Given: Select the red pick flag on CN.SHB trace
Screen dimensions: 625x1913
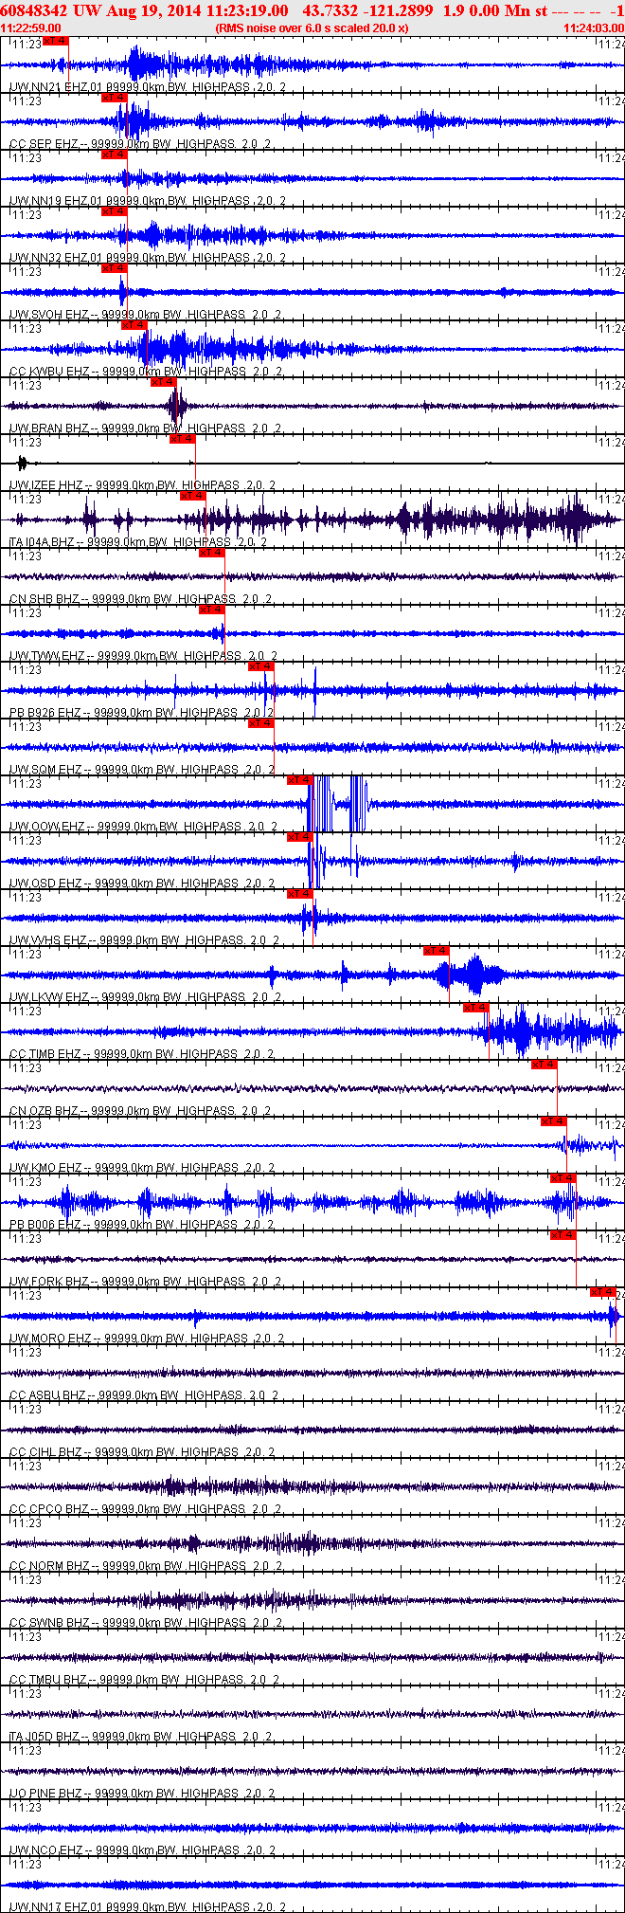Looking at the screenshot, I should 211,553.
